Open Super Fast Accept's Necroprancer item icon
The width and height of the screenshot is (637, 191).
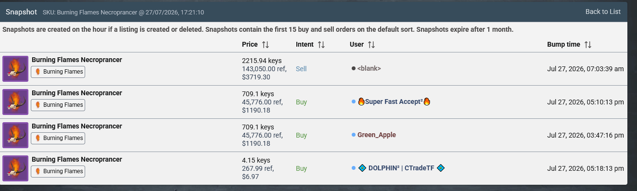click(x=15, y=102)
